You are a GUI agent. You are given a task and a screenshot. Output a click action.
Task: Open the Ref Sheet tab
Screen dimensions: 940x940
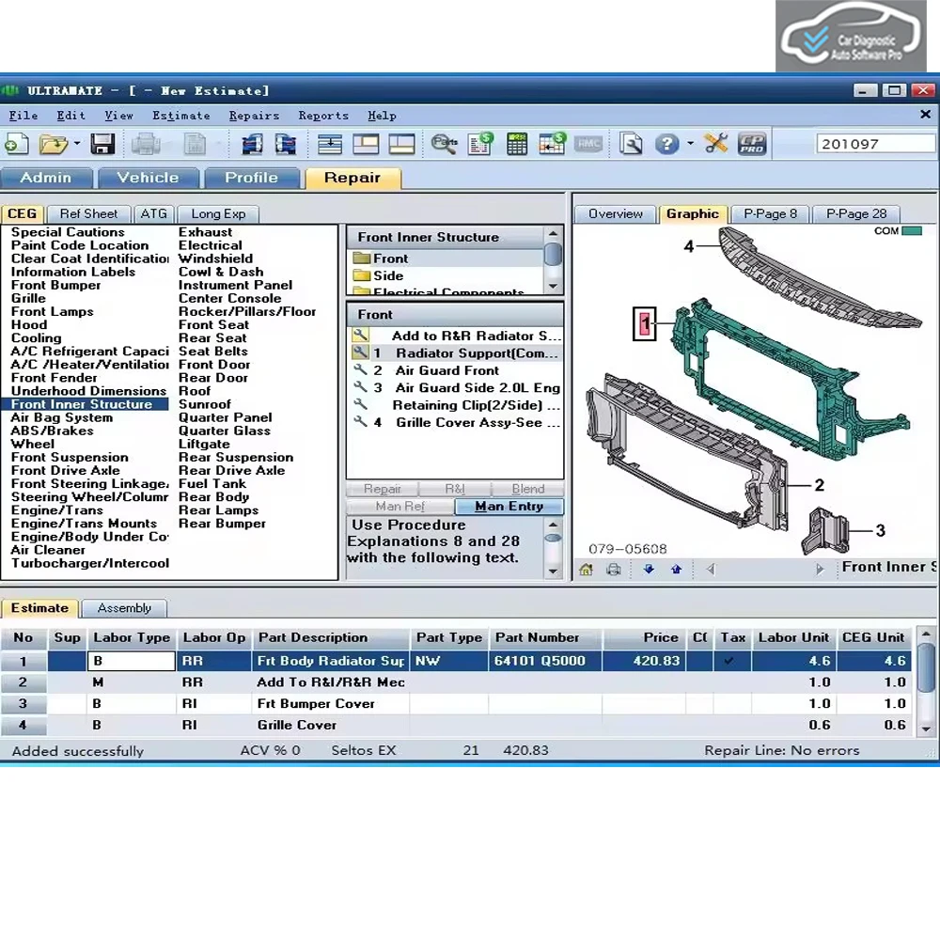[88, 214]
